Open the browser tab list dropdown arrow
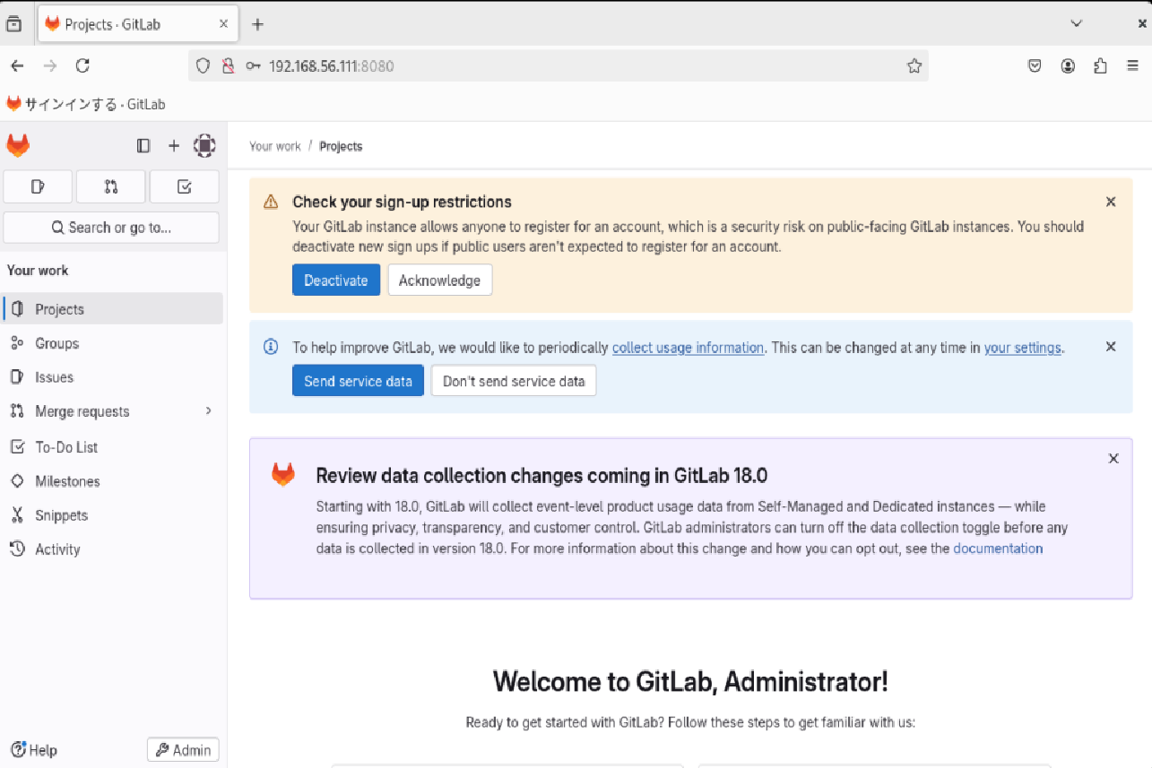 (1076, 24)
